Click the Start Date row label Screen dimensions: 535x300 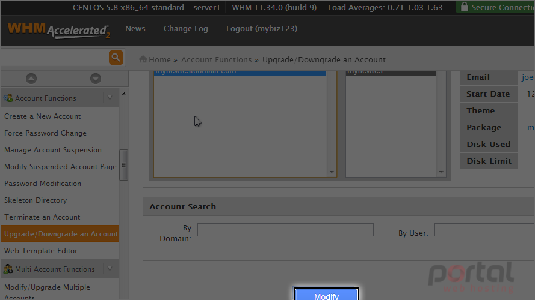(488, 94)
